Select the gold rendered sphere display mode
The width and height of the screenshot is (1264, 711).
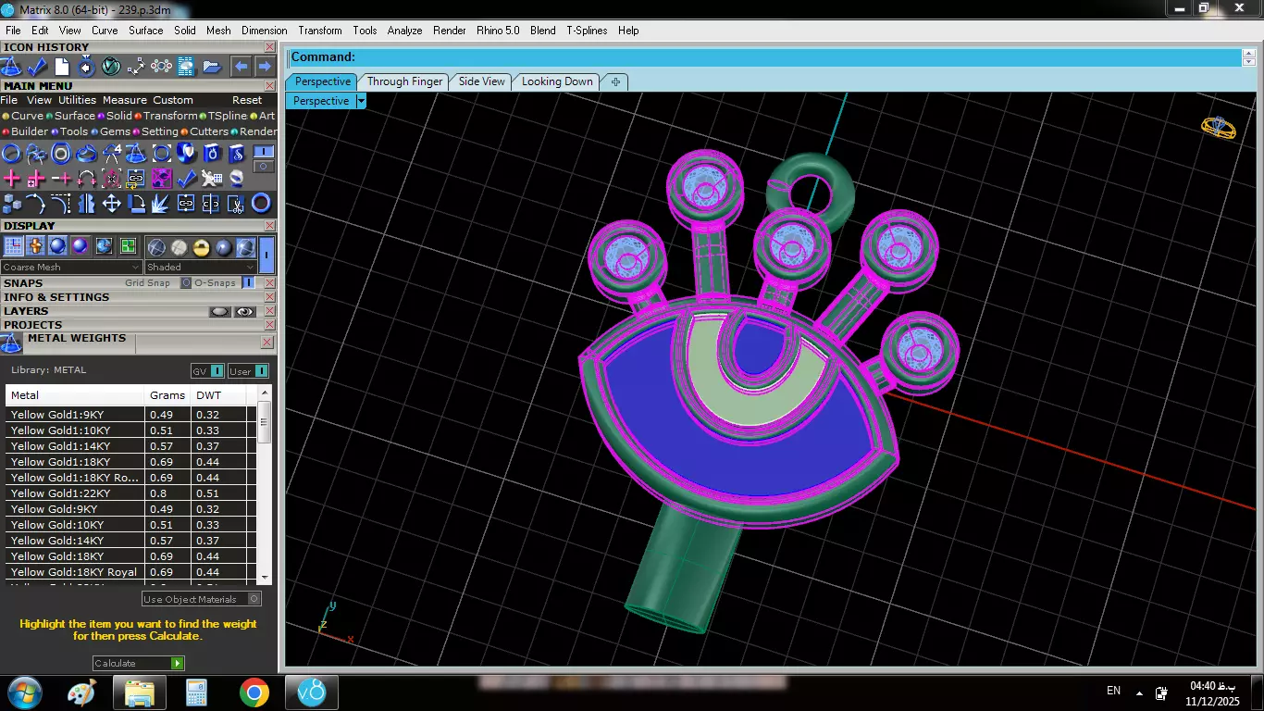[x=201, y=246]
